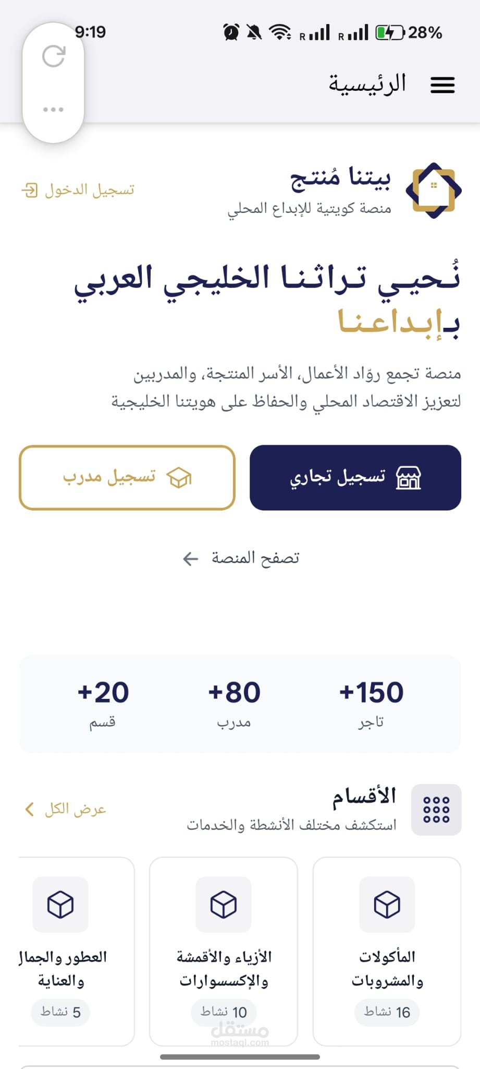Click the بيتنا منتج house logo

click(434, 191)
